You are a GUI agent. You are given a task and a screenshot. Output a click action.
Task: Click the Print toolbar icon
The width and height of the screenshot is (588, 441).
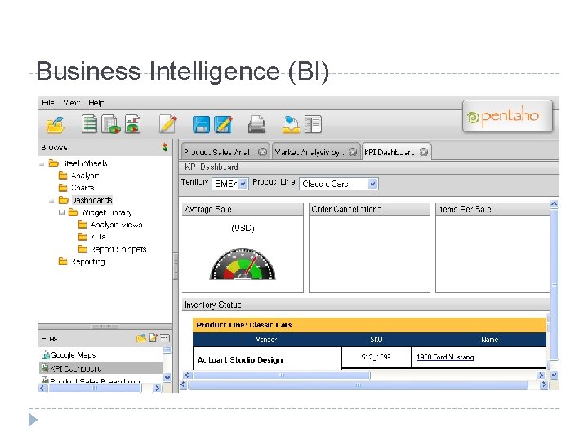tap(257, 124)
